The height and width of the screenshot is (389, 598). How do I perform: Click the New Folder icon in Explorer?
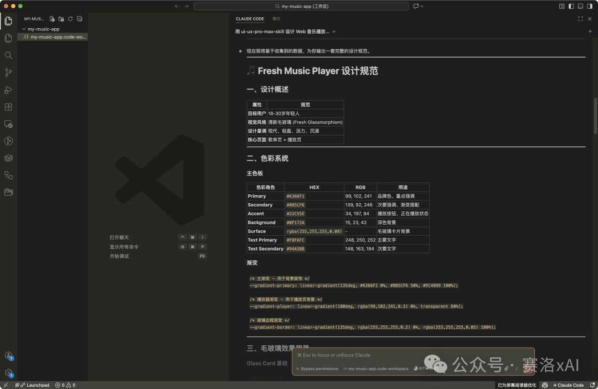point(61,19)
